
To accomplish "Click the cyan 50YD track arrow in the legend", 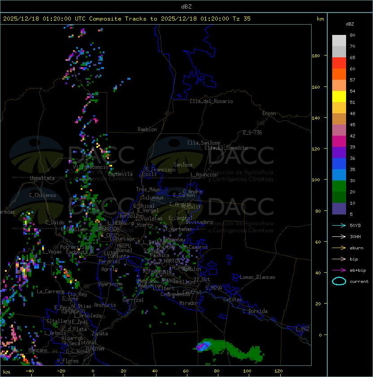I will coord(339,225).
